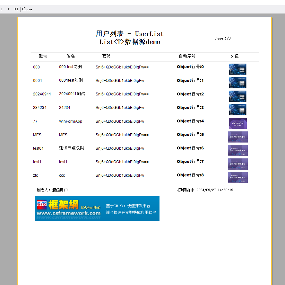285x285 pixels.
Task: Open avatar thumbnail in test01 row
Action: pyautogui.click(x=238, y=150)
